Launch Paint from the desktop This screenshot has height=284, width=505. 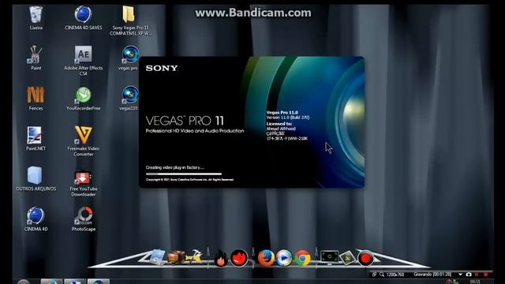[x=36, y=58]
